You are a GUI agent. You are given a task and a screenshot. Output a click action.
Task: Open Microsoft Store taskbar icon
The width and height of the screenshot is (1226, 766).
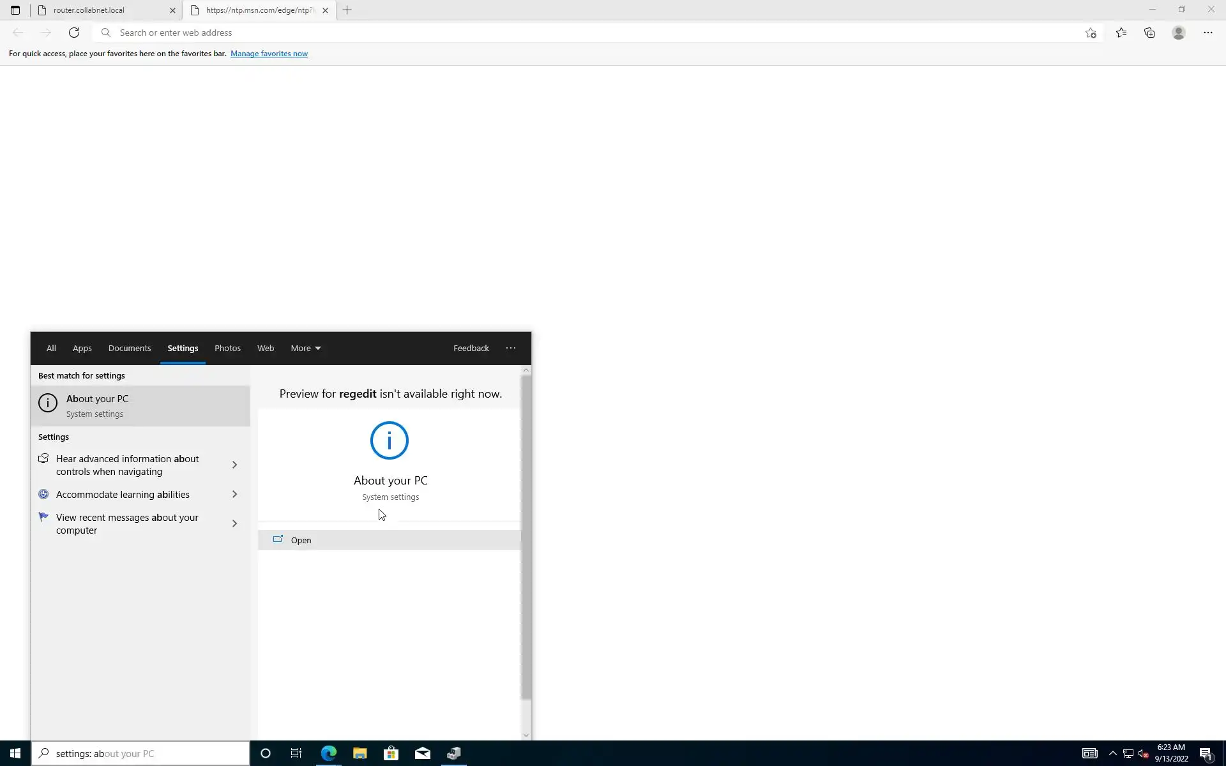tap(391, 753)
